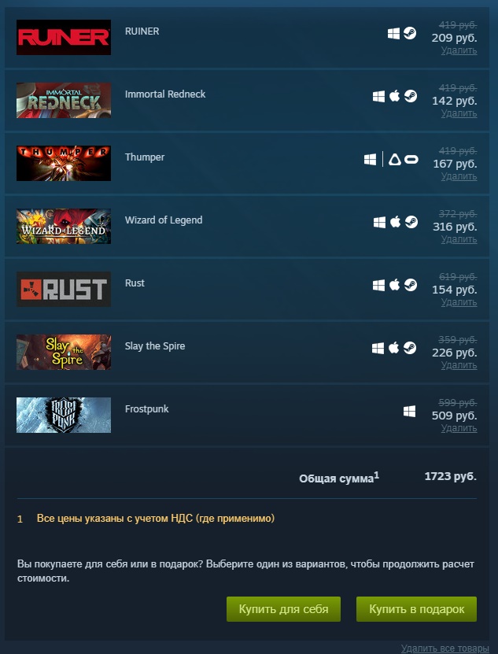Click the Windows icon beside Frostpunk
The image size is (498, 654).
409,412
